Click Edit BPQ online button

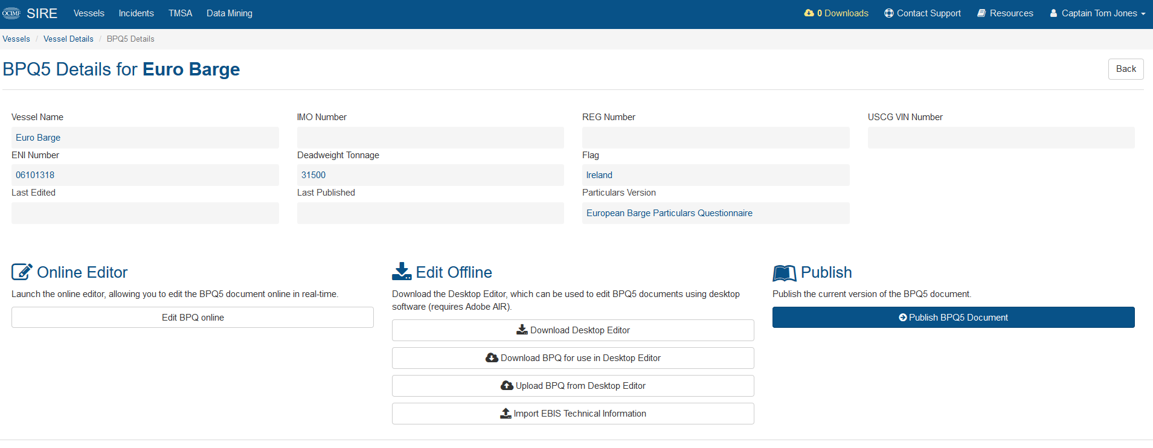coord(193,318)
